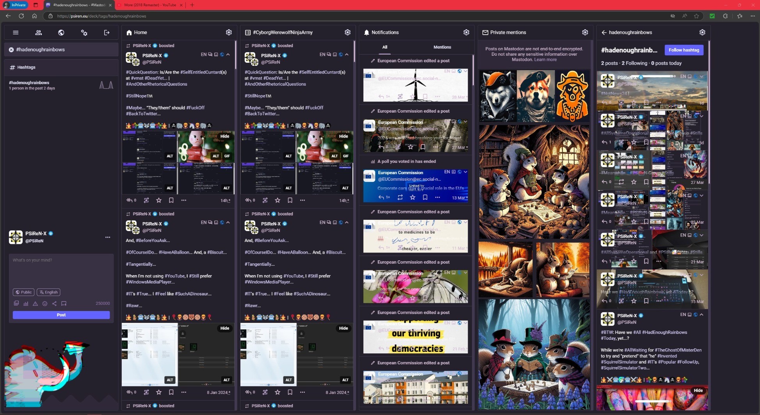Collapse the #BeforeYouAsk post in #CyborgWerewolfNinjaArmy column
The height and width of the screenshot is (415, 760).
point(347,223)
